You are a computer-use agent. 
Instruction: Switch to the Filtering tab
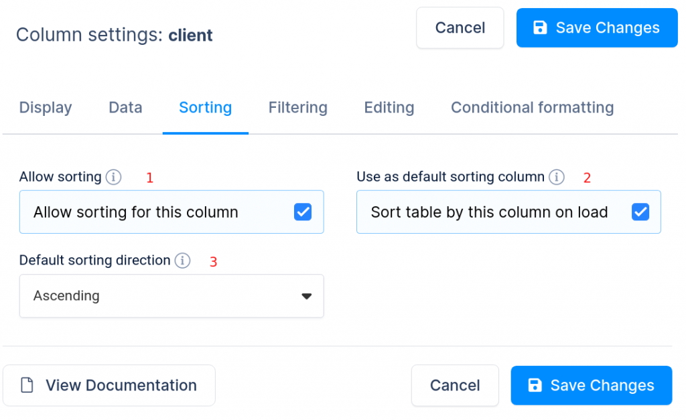tap(297, 107)
